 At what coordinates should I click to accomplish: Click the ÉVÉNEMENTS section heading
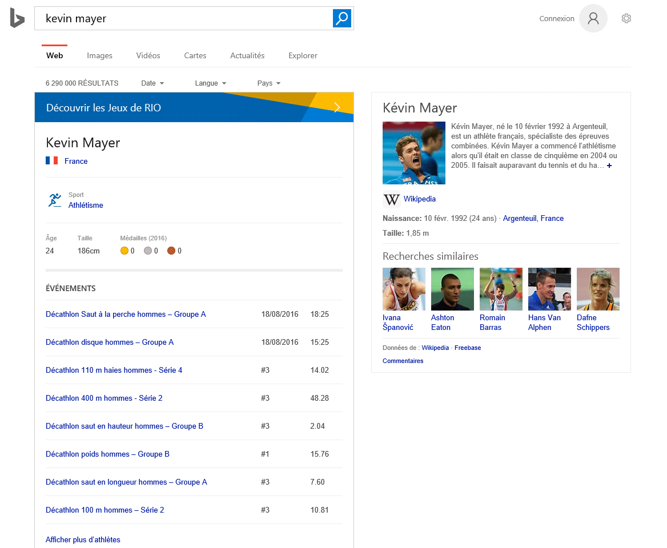71,288
